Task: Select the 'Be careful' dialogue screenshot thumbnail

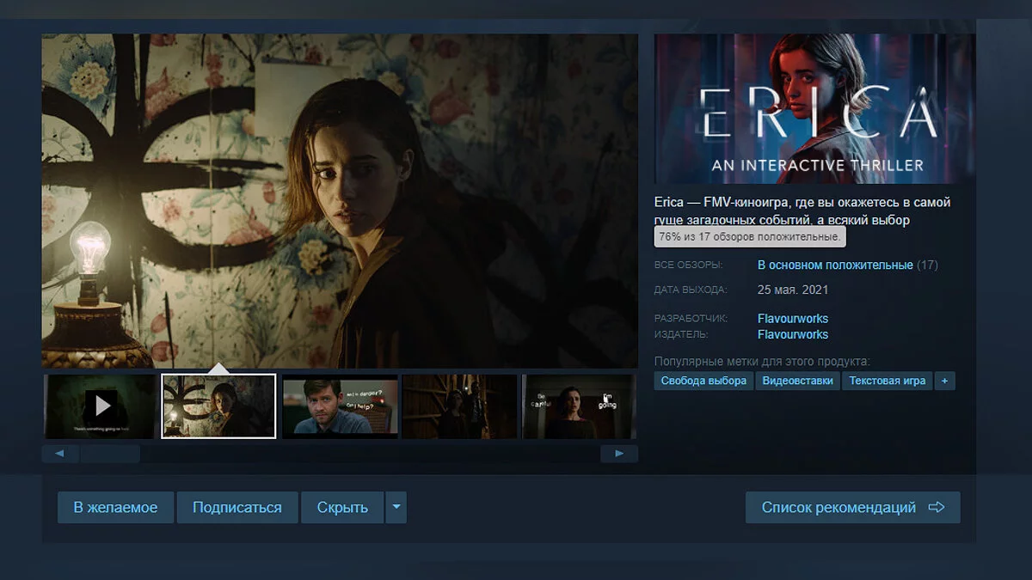Action: pos(579,406)
